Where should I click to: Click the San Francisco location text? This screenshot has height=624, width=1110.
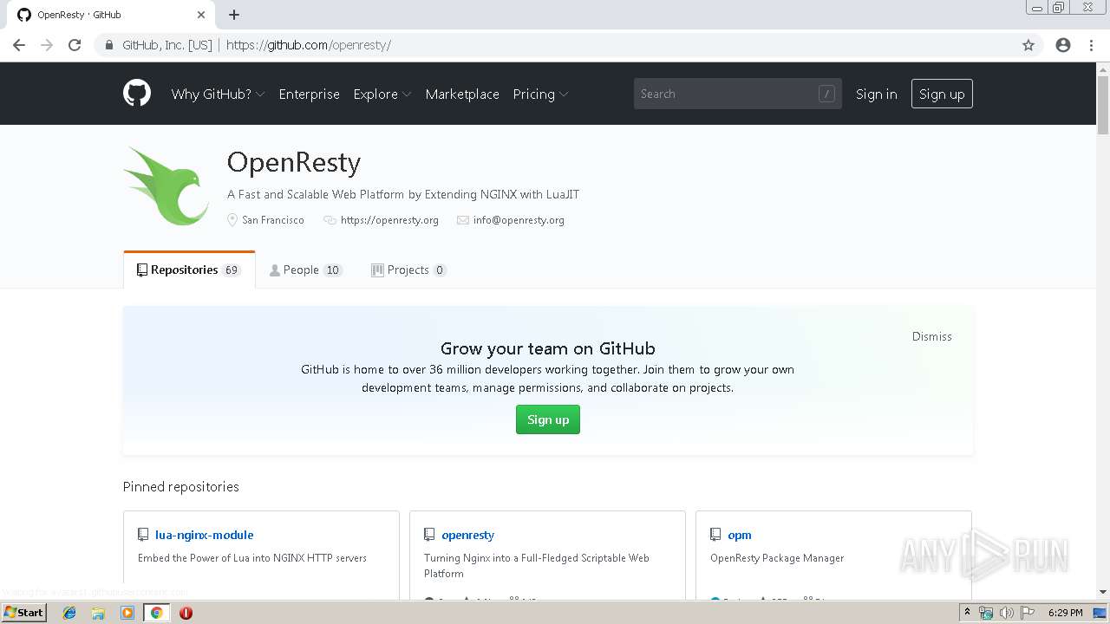click(273, 220)
